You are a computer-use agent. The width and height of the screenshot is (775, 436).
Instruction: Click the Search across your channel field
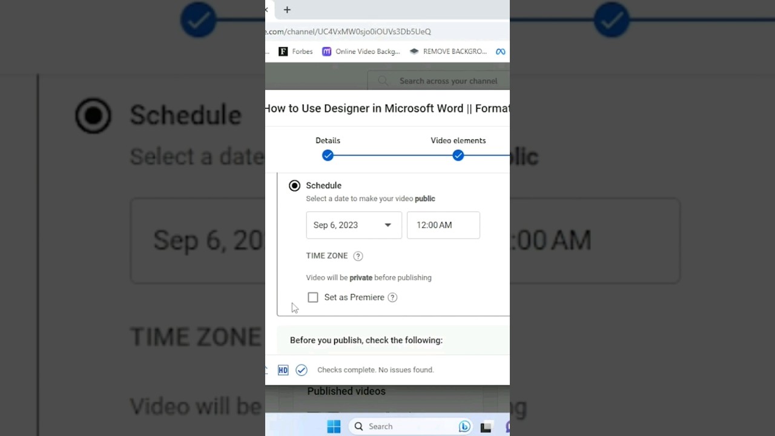439,81
